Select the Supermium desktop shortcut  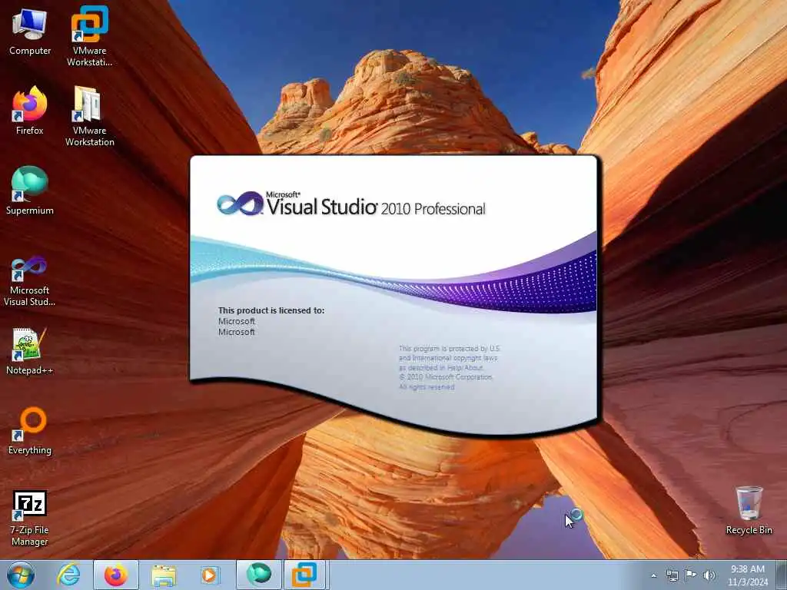30,191
